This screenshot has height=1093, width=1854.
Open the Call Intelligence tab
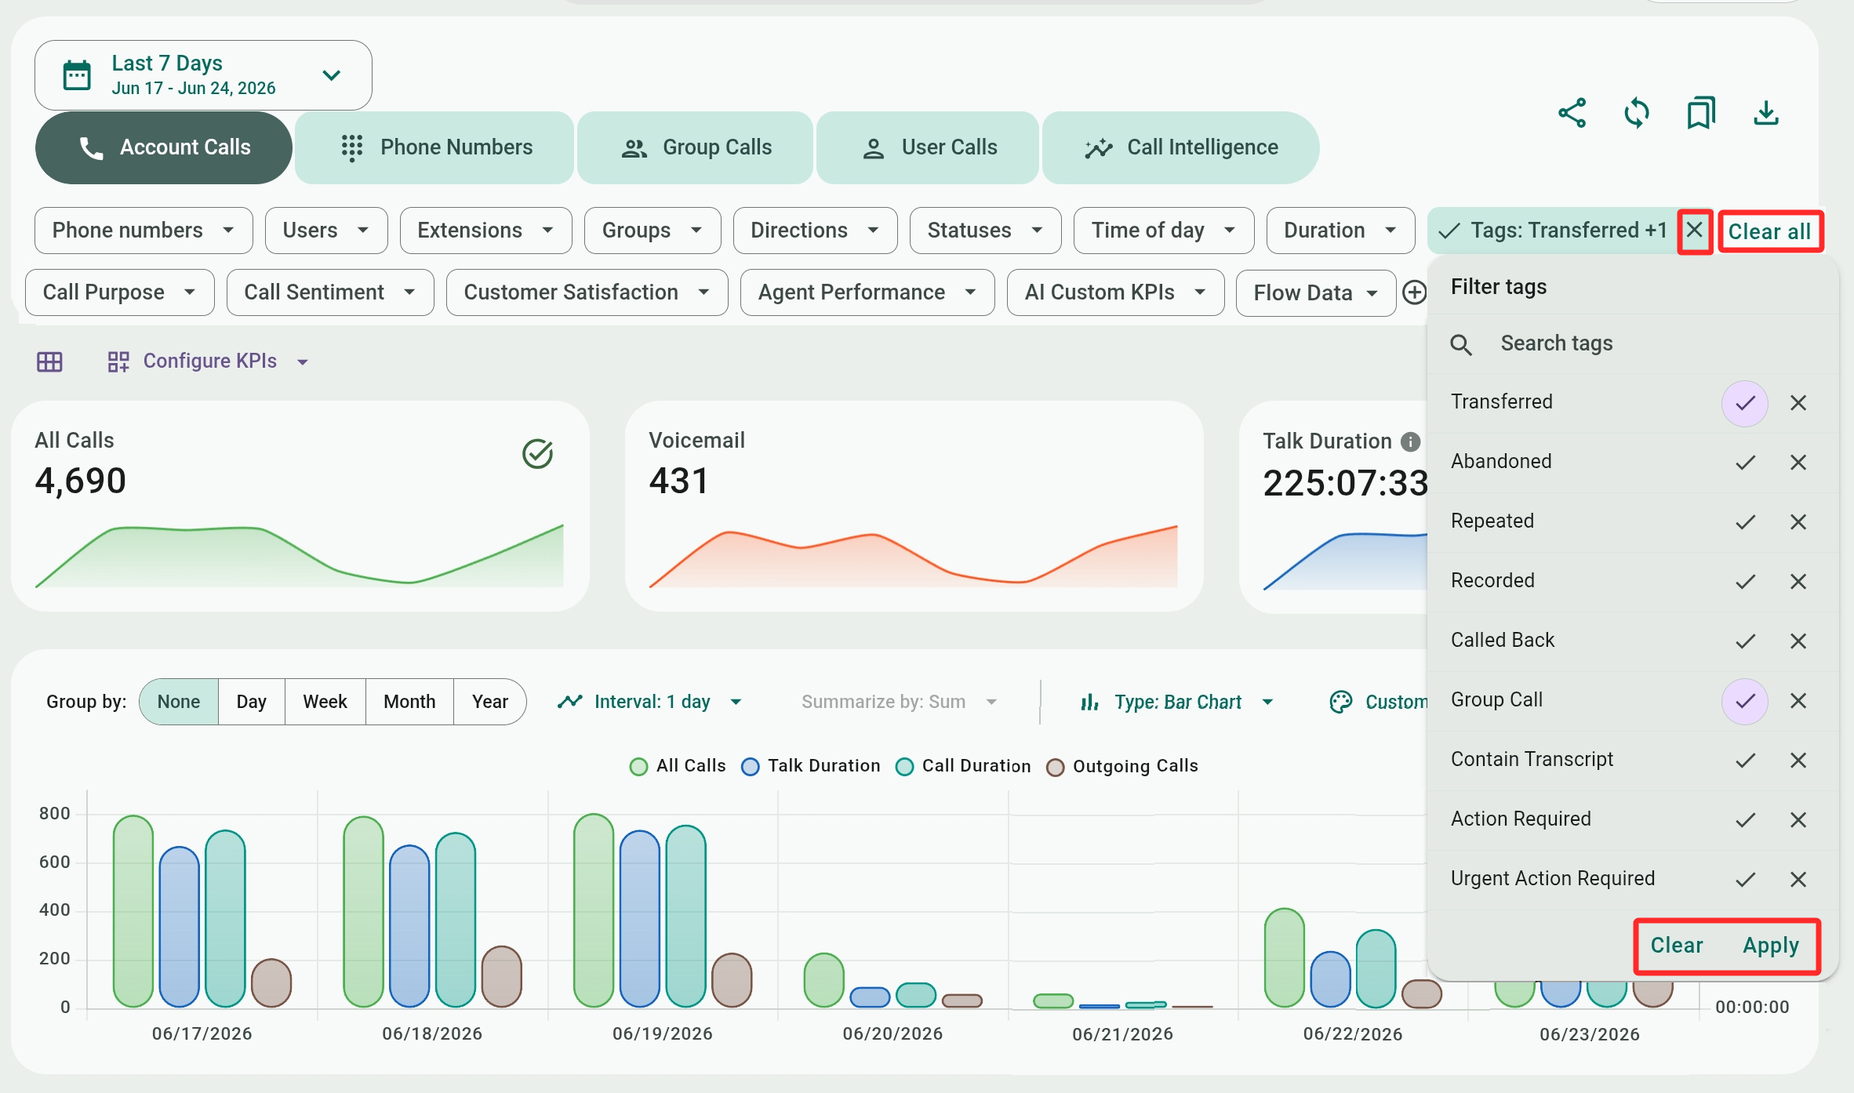(1180, 147)
